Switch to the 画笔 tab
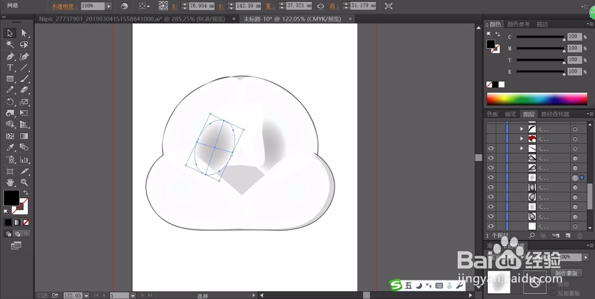 pyautogui.click(x=511, y=114)
